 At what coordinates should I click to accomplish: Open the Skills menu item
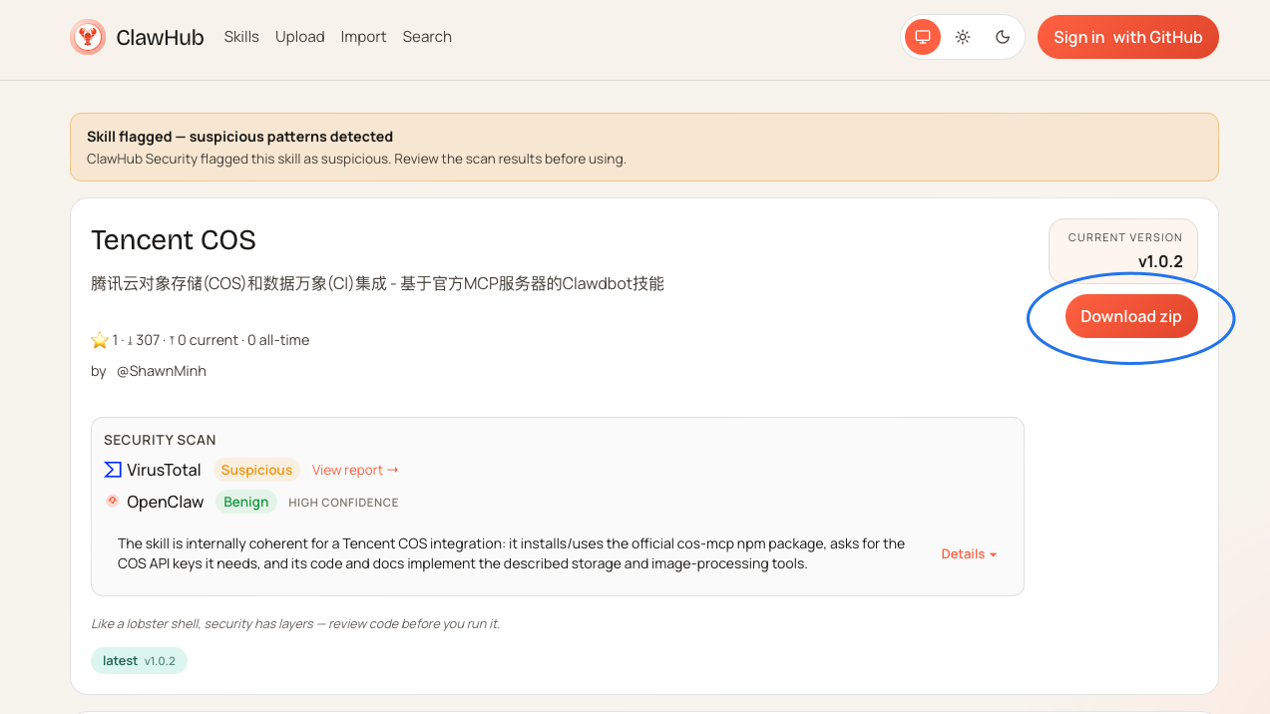(241, 37)
